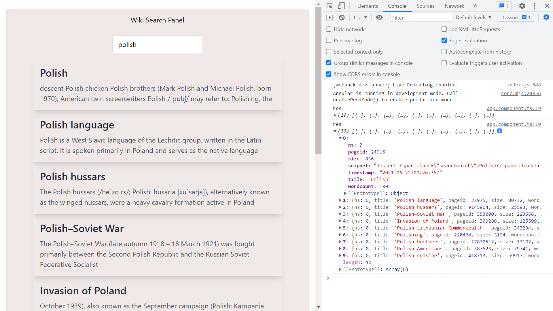553x311 pixels.
Task: Activate the inspect element picker icon
Action: coord(330,6)
